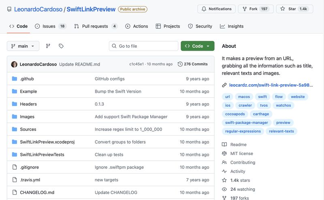This screenshot has height=200, width=324.
Task: Click the Images folder icon
Action: [x=15, y=117]
